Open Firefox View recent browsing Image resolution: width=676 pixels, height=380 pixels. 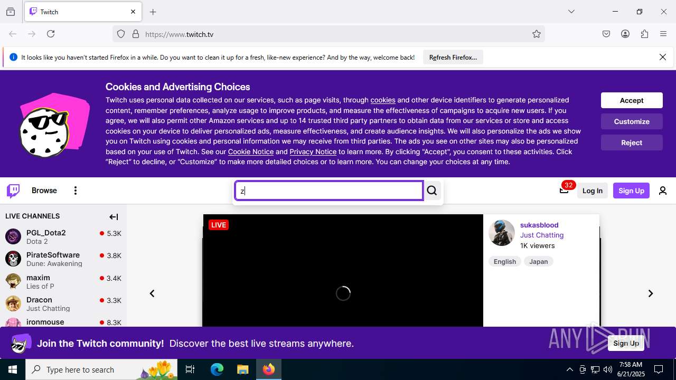(x=11, y=12)
